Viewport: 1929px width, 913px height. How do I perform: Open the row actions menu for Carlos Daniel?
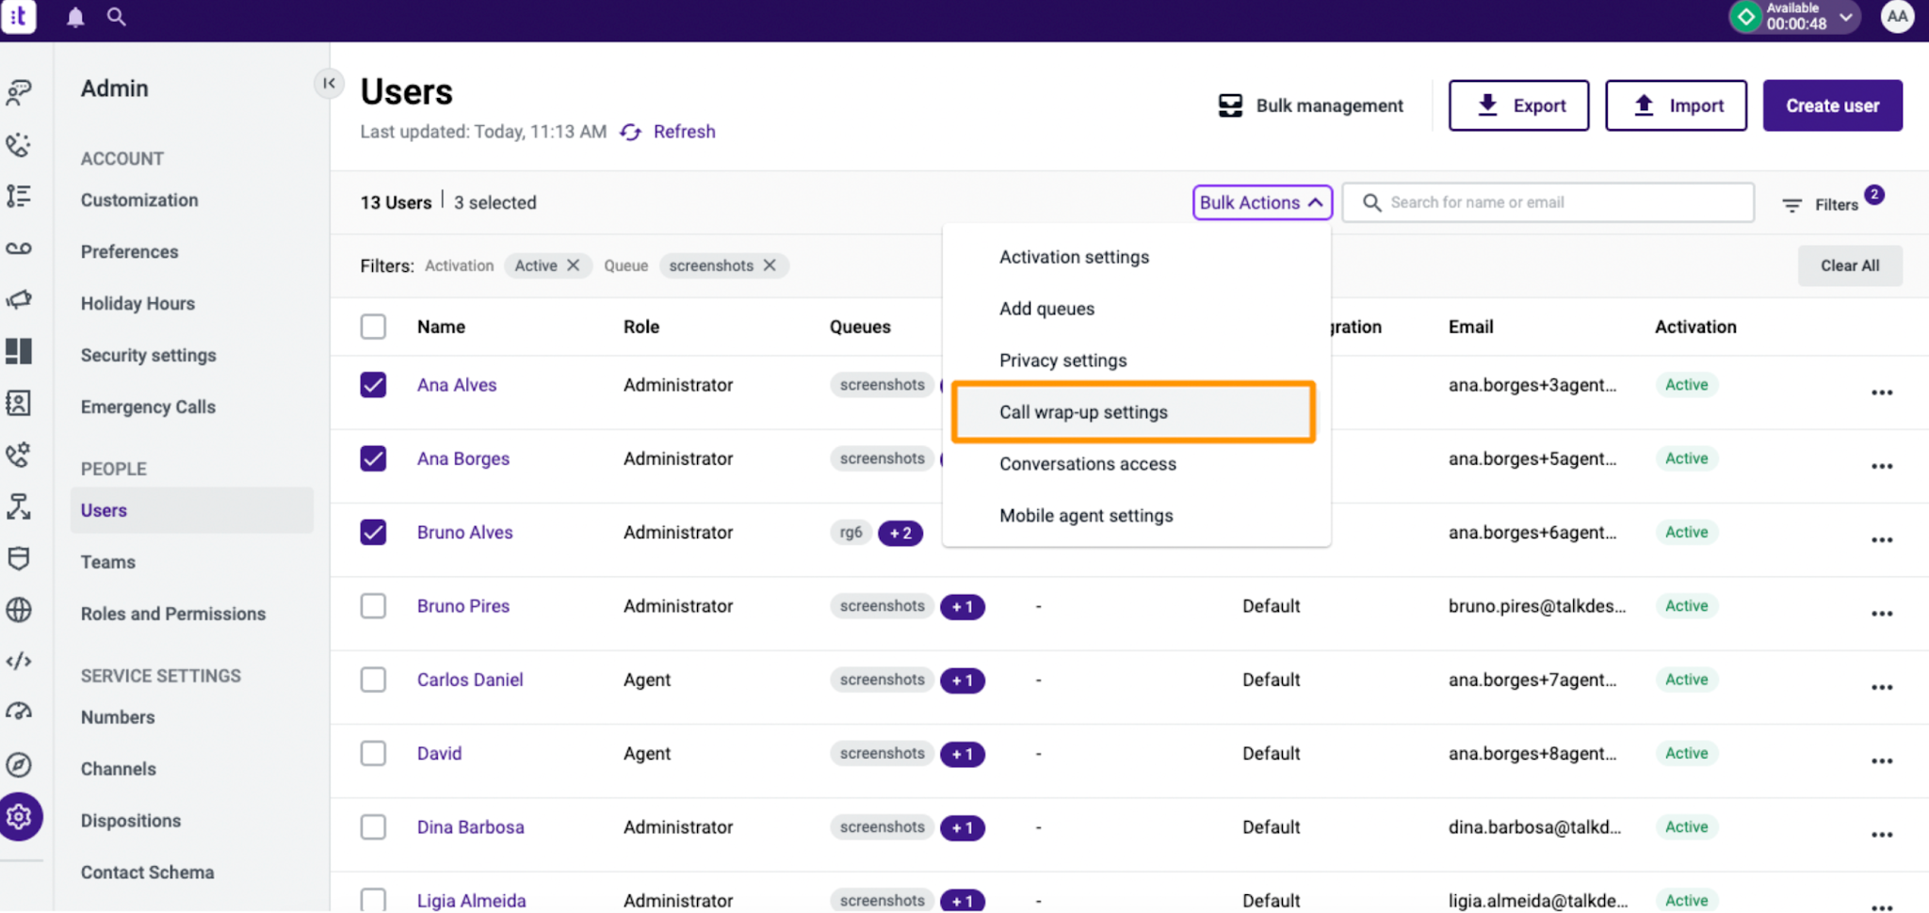[1881, 688]
